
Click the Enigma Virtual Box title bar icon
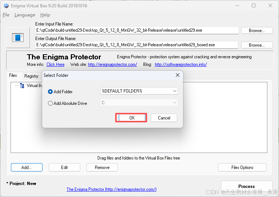coord(6,6)
